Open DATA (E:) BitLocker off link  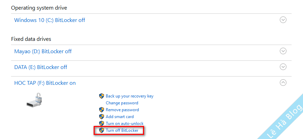click(x=40, y=67)
